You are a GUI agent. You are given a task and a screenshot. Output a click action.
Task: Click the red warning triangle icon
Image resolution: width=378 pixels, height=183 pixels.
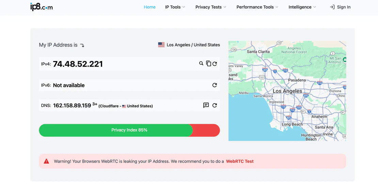coord(47,161)
